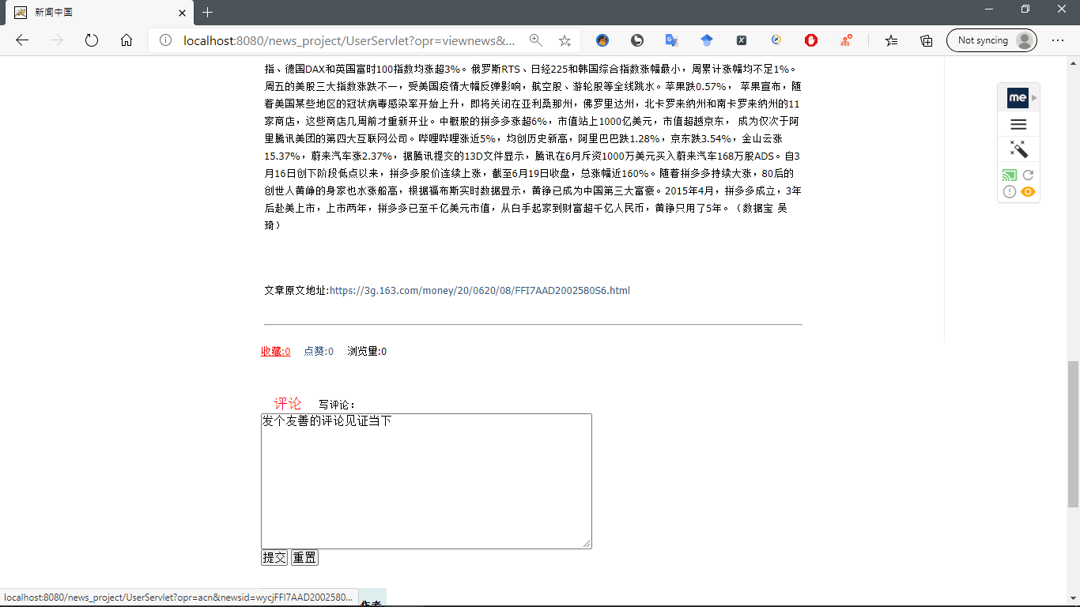1080x607 pixels.
Task: Open the orange-blue round extension icon
Action: click(602, 40)
